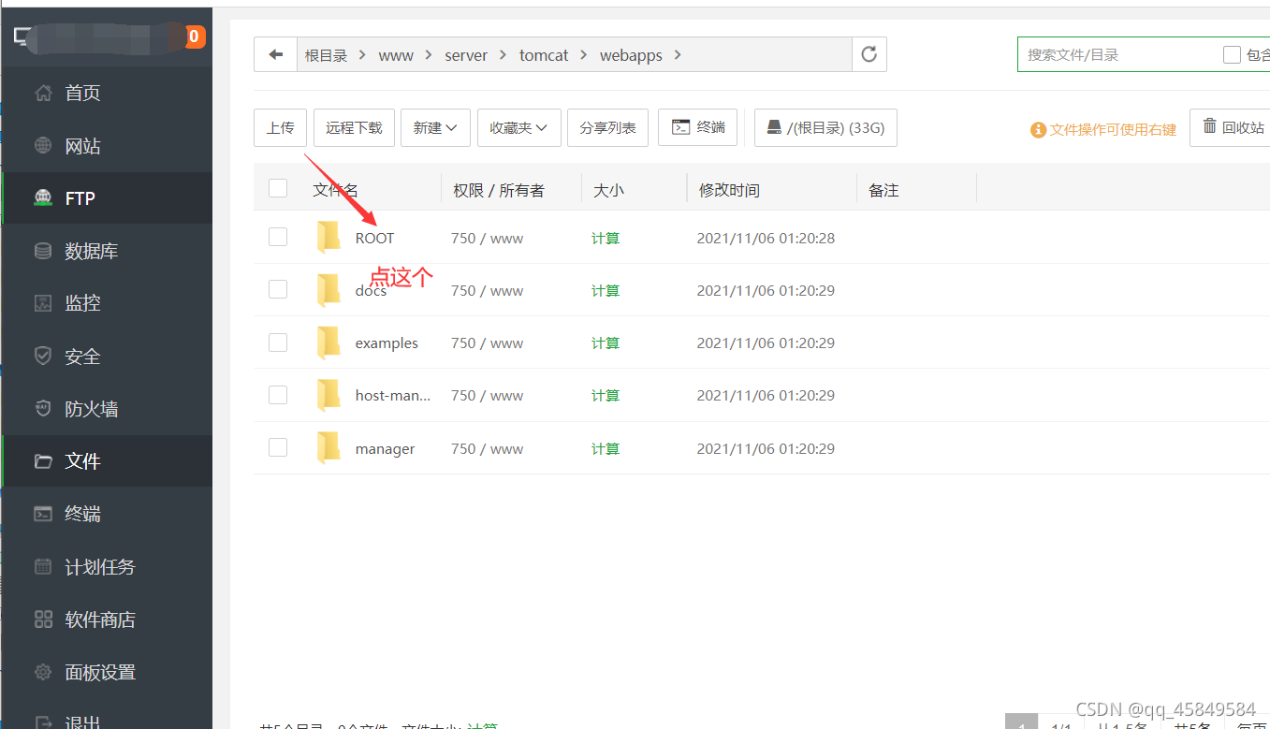Click 计算 size link for ROOT row
This screenshot has height=729, width=1270.
pos(606,238)
